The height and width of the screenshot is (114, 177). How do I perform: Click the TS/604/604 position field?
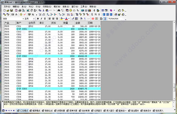(x=116, y=19)
